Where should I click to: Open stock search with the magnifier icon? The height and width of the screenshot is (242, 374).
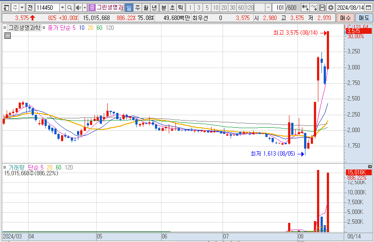pyautogui.click(x=69, y=8)
